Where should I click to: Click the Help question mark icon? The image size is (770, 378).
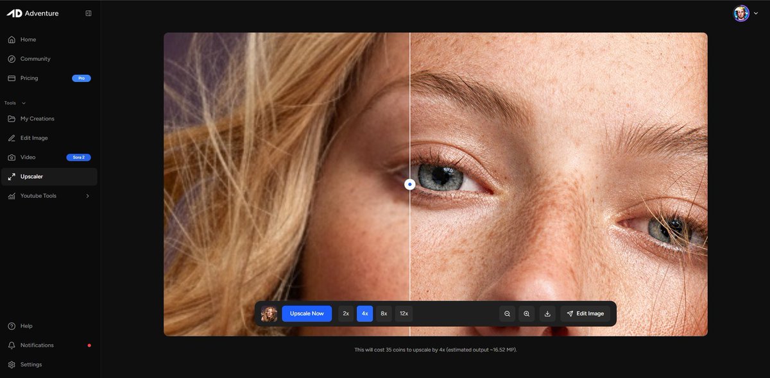(12, 326)
